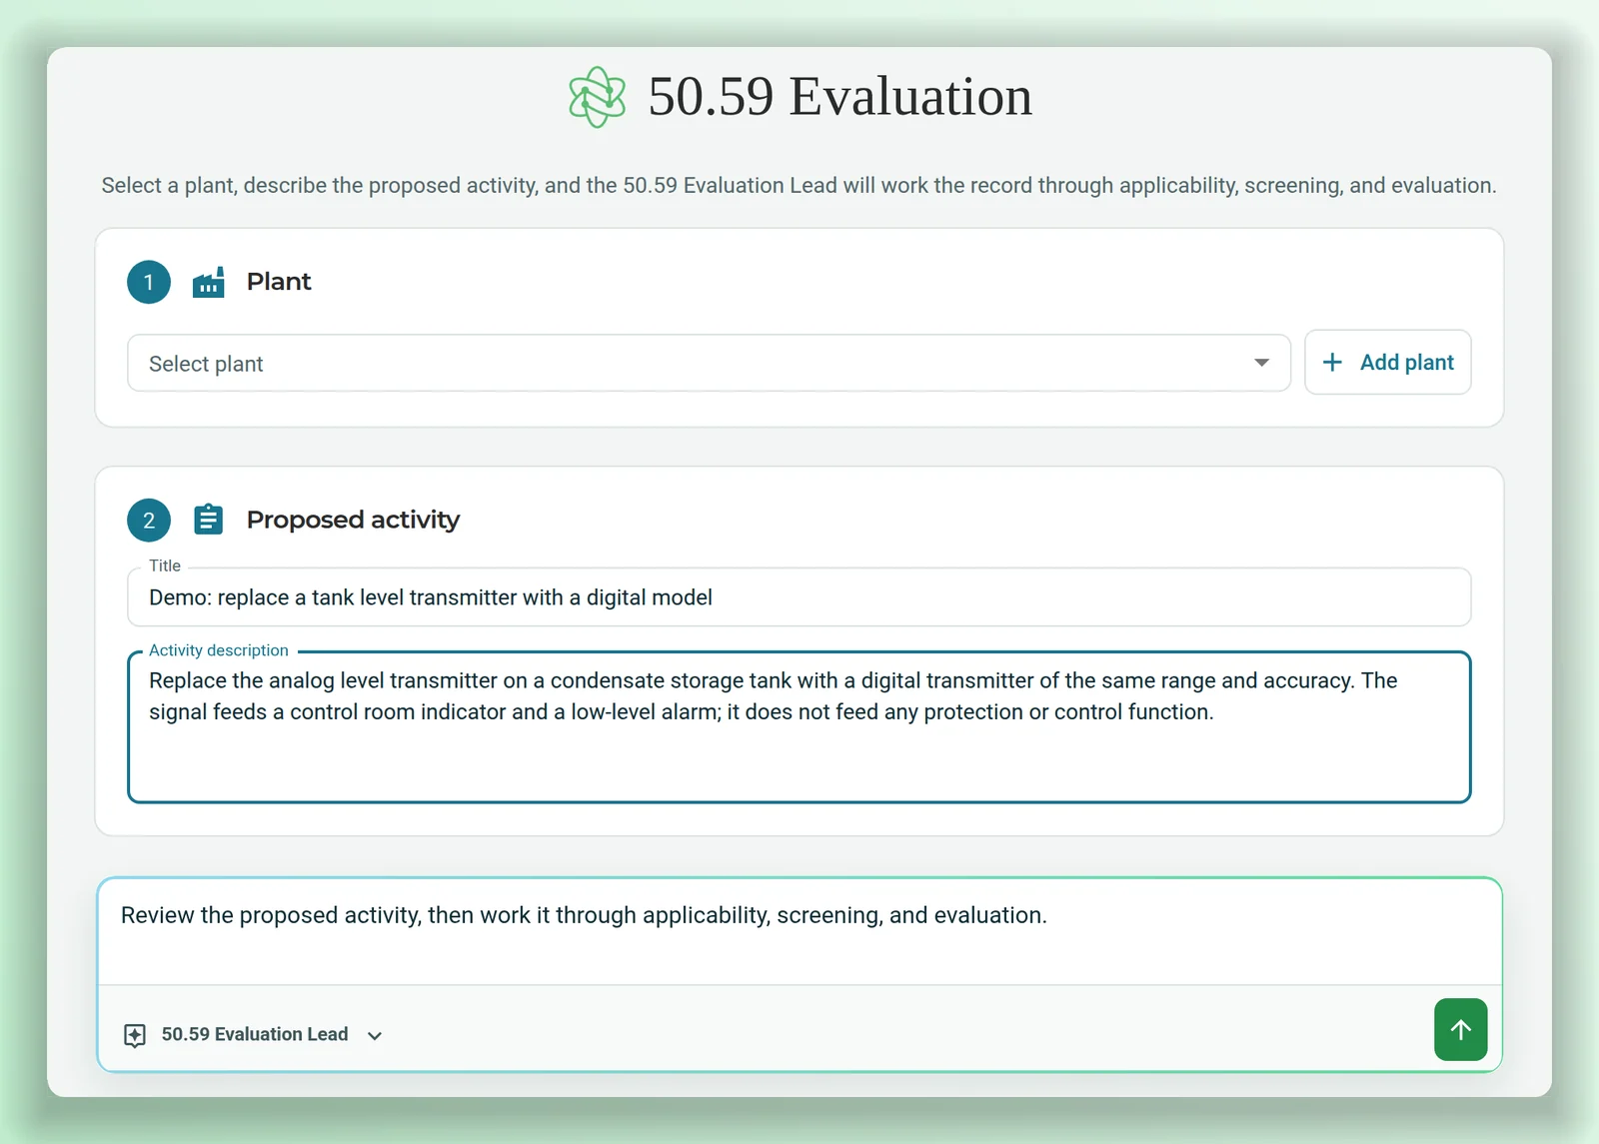Viewport: 1599px width, 1144px height.
Task: Click the instruction text beginning 'Select a plant, describe'
Action: (x=799, y=186)
